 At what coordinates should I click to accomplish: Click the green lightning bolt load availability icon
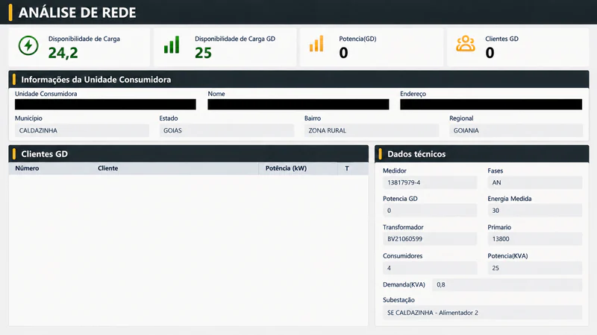click(28, 45)
